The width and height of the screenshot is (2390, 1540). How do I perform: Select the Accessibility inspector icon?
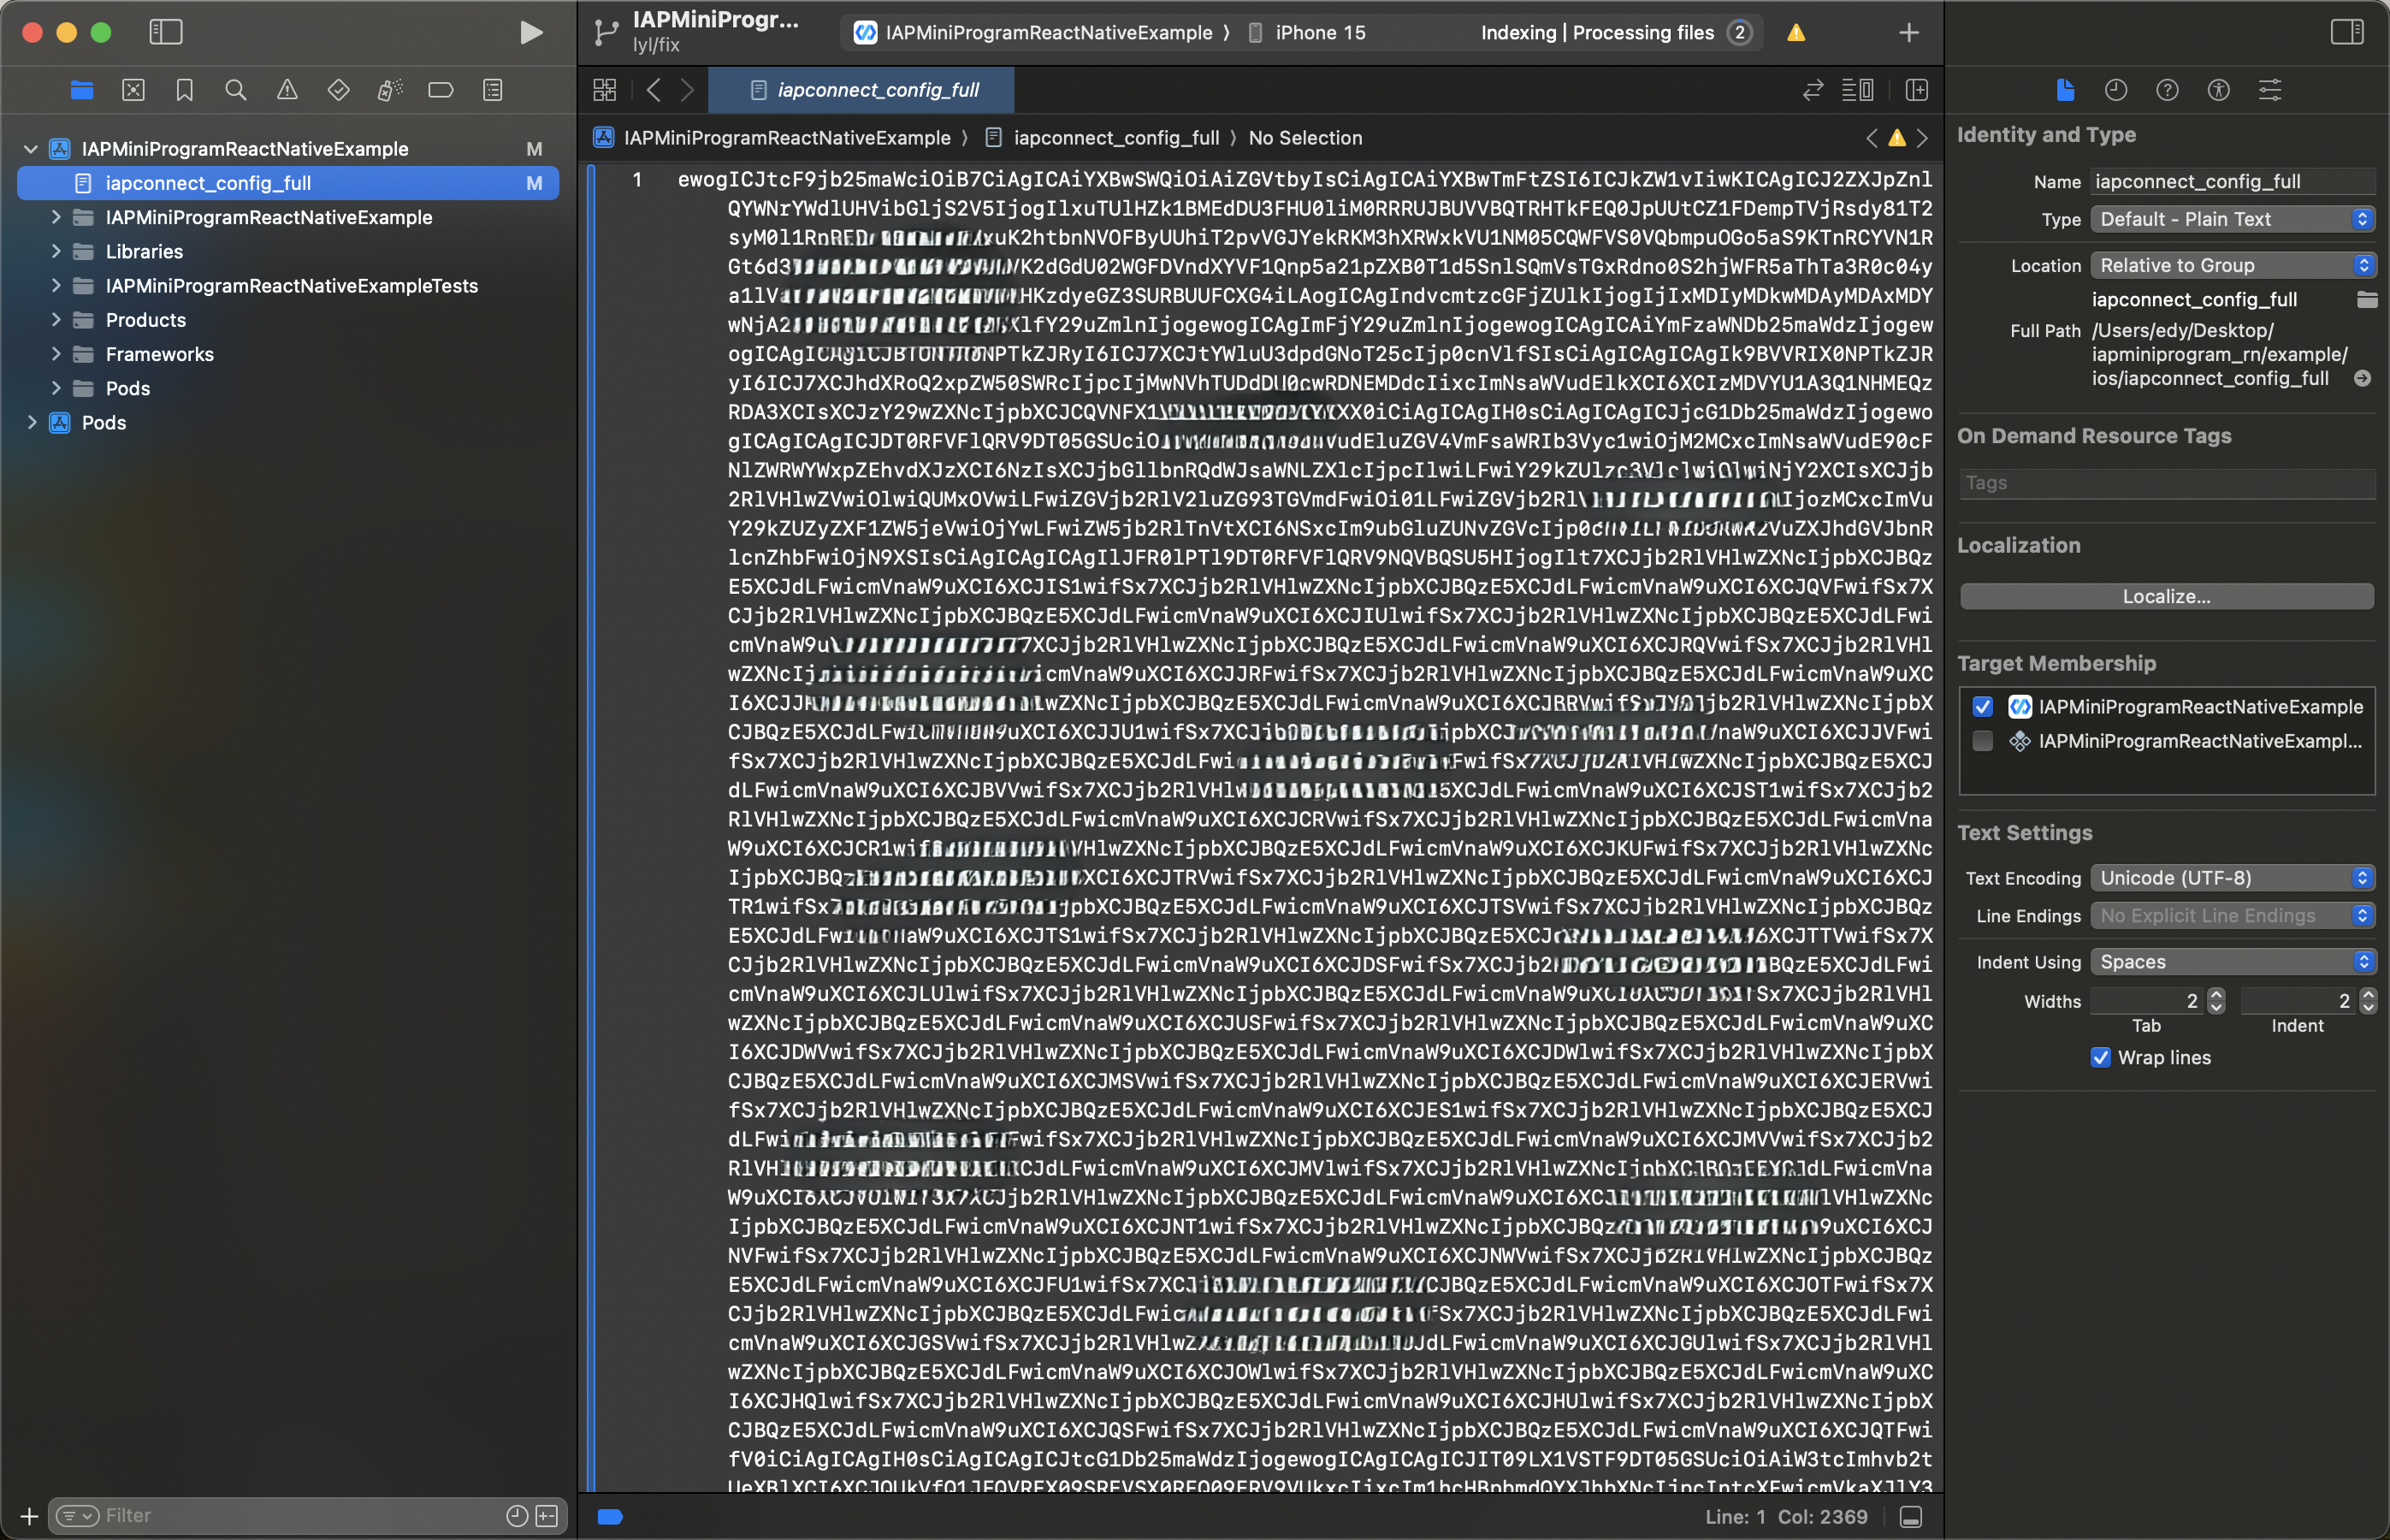click(2217, 90)
